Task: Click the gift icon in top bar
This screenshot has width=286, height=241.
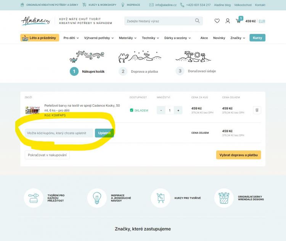Action: [x=22, y=5]
